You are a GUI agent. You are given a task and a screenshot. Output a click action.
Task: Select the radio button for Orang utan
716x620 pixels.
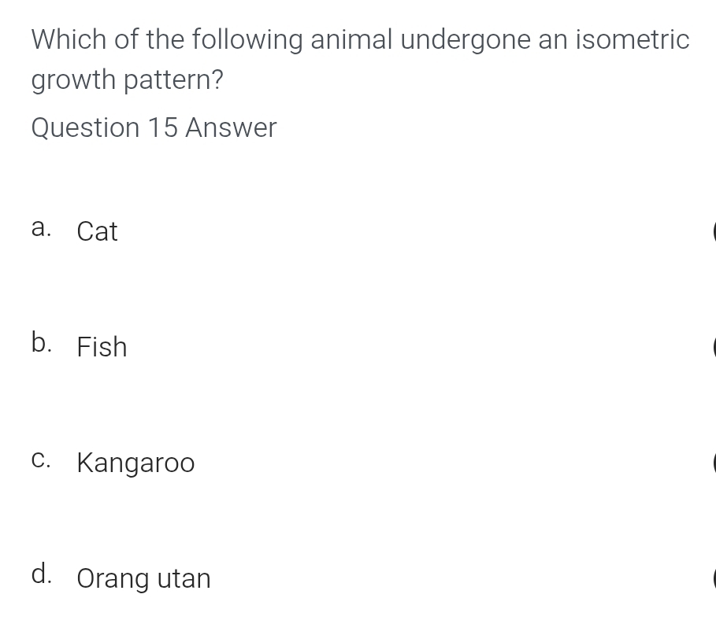click(713, 578)
